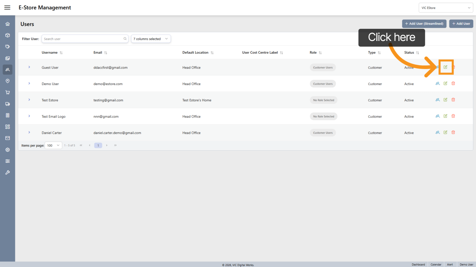Open the Home dashboard from the sidebar
Viewport: 476px width, 267px height.
(x=7, y=24)
